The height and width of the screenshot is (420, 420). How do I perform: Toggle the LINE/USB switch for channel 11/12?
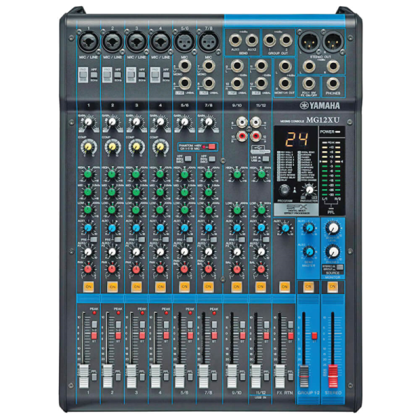(x=265, y=159)
